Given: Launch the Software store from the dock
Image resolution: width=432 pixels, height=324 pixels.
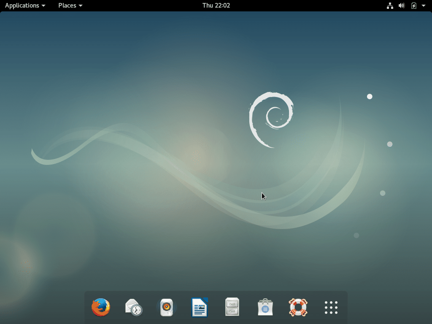Looking at the screenshot, I should click(x=265, y=308).
